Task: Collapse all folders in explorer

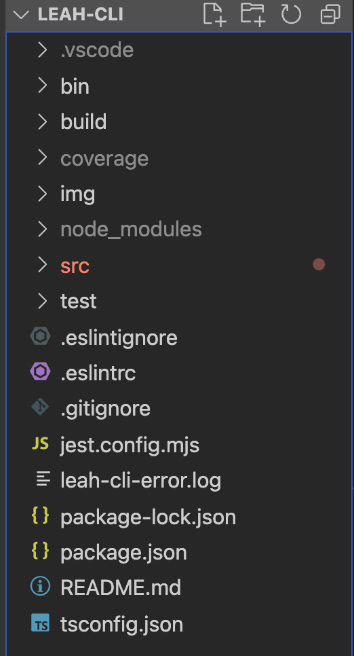Action: (x=330, y=15)
